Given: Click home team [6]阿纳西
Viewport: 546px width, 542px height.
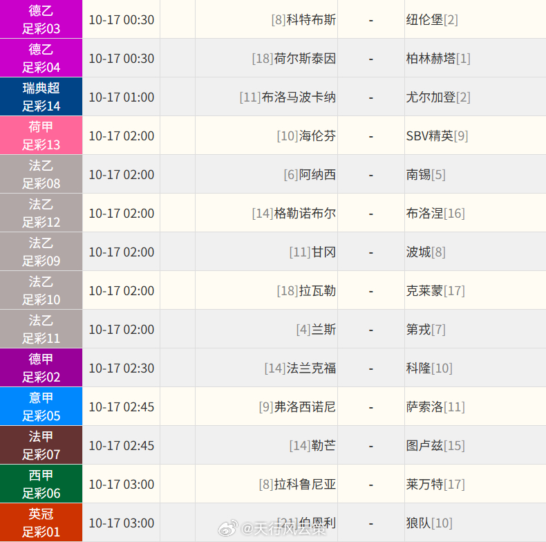Looking at the screenshot, I should coord(310,174).
